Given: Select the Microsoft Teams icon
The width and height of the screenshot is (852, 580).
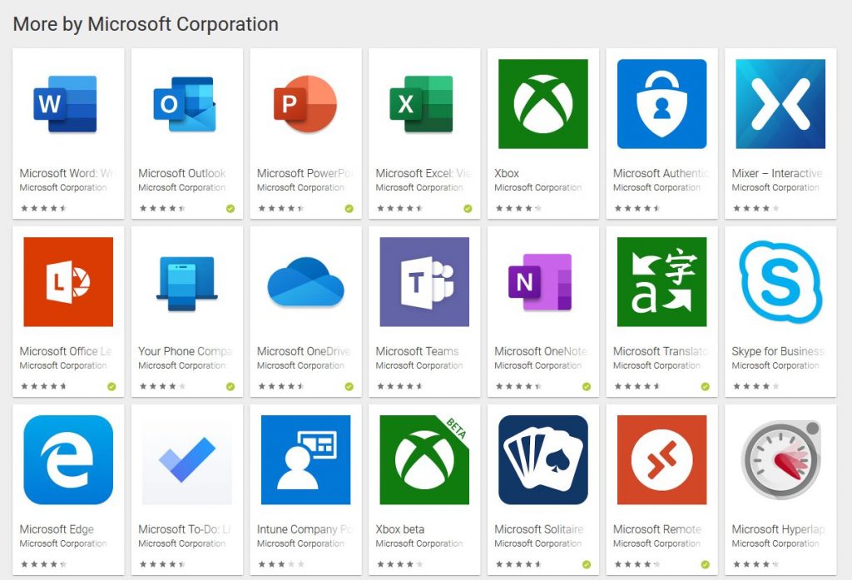Looking at the screenshot, I should (x=424, y=281).
